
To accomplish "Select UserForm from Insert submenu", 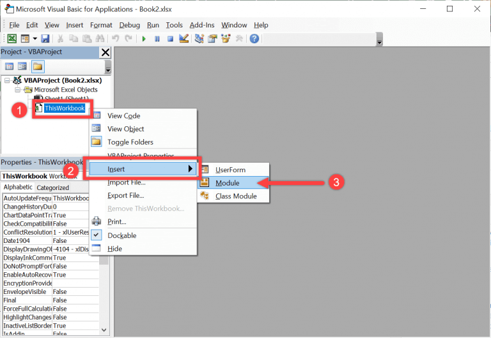I will [x=233, y=170].
